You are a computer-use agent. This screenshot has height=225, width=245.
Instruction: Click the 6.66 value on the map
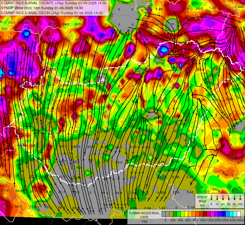(176, 177)
